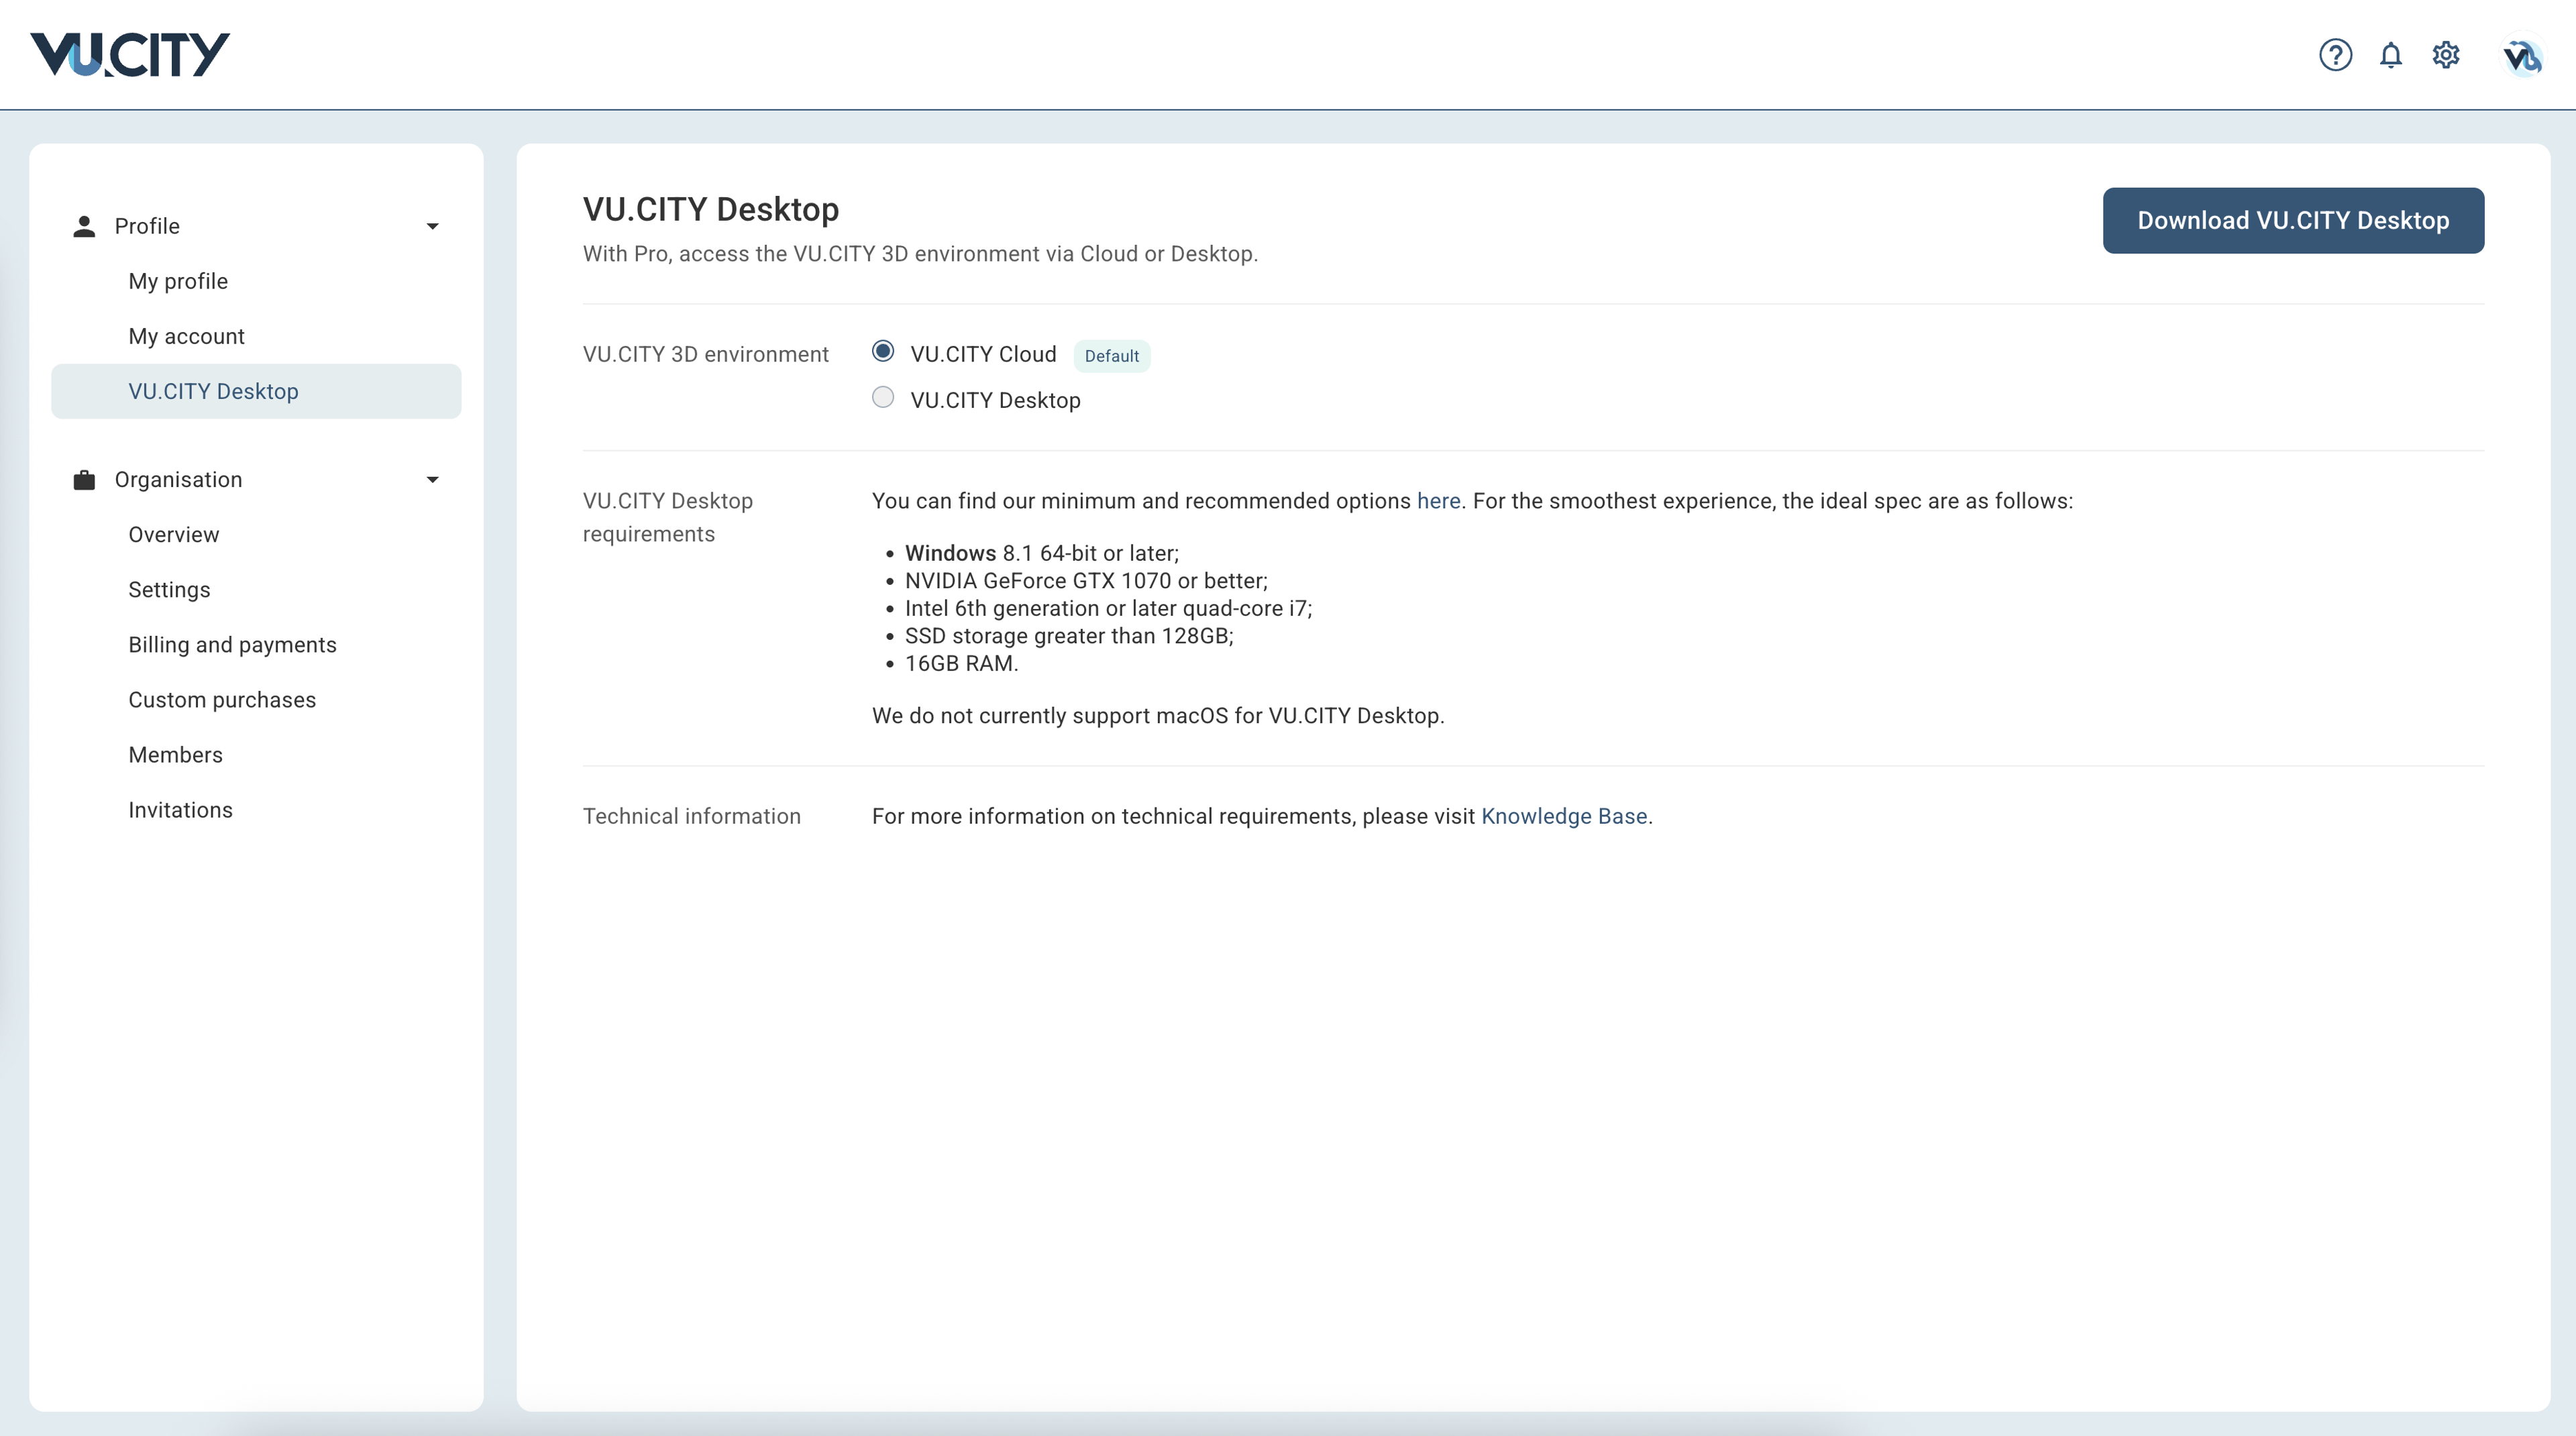The width and height of the screenshot is (2576, 1436).
Task: Click the Default badge label
Action: (x=1111, y=356)
